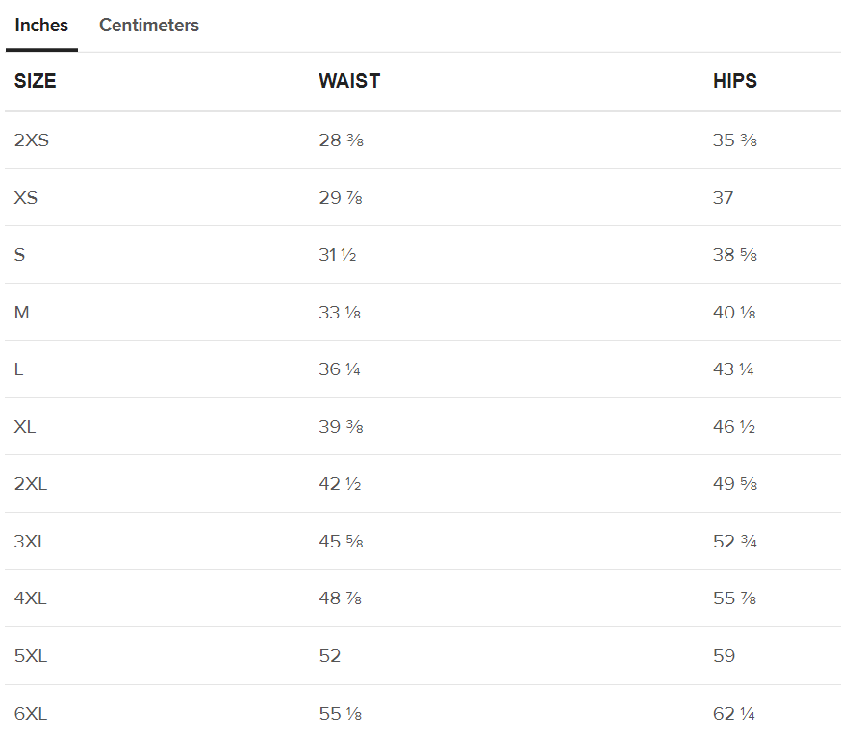Select the Inches tab
Viewport: 841px width, 738px height.
[41, 26]
